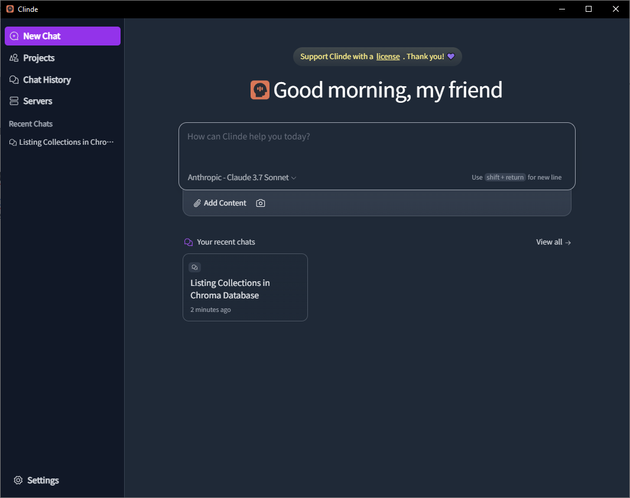Click the '2 minutes ago' timestamp
This screenshot has height=498, width=630.
click(210, 310)
